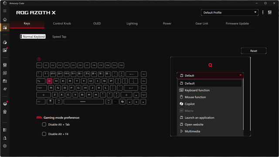Open Settings gear at bottom of sidebar
Viewport: 279px width, 157px height.
click(x=5, y=146)
